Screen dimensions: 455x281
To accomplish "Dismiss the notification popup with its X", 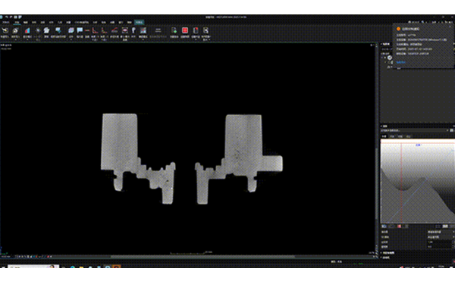I will (x=450, y=27).
